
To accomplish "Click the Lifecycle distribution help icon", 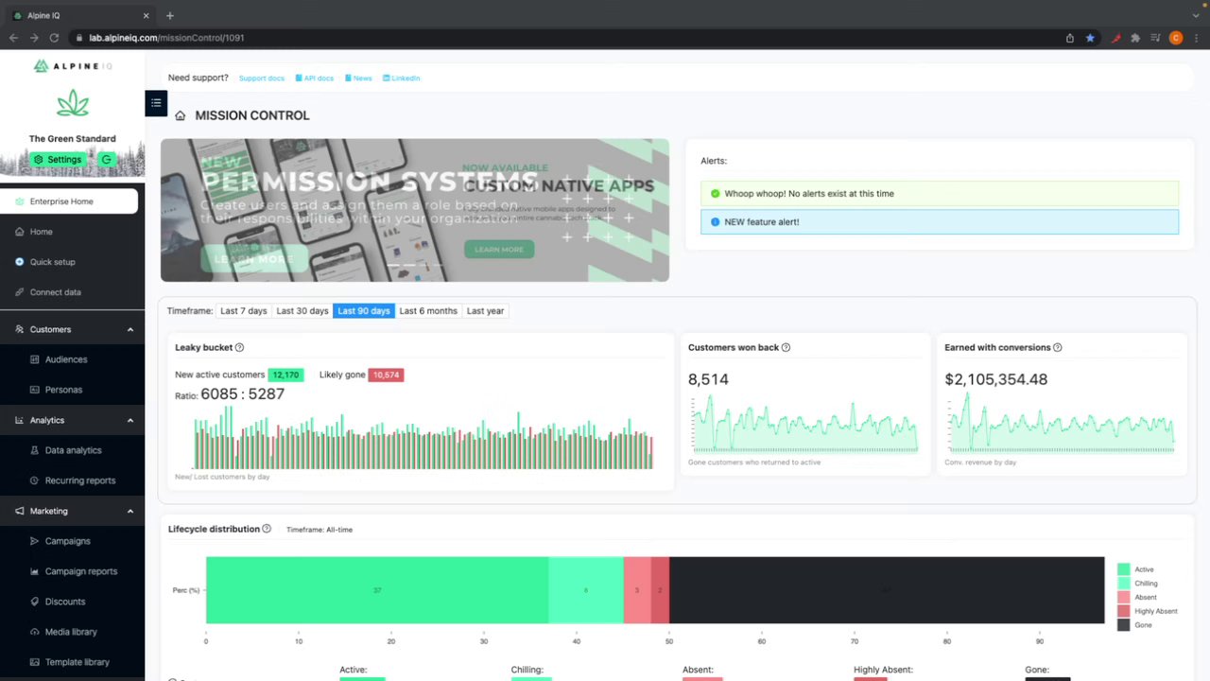I will (x=267, y=529).
